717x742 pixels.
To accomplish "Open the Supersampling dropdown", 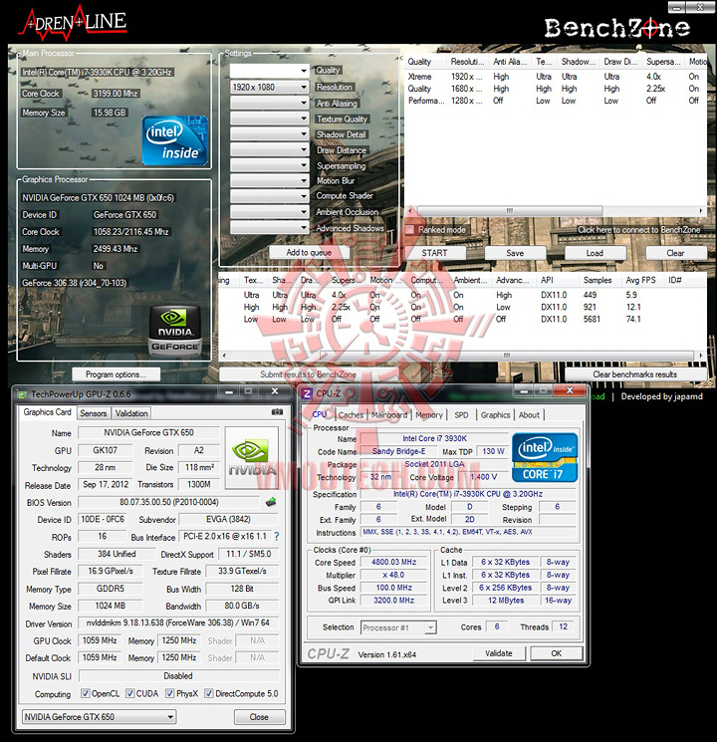I will [x=269, y=165].
